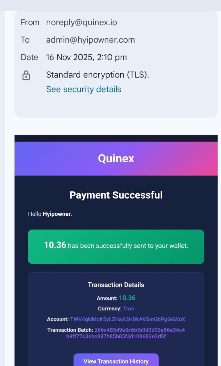Viewport: 221px width, 366px height.
Task: Tap the Payment Successful heading
Action: click(x=116, y=195)
